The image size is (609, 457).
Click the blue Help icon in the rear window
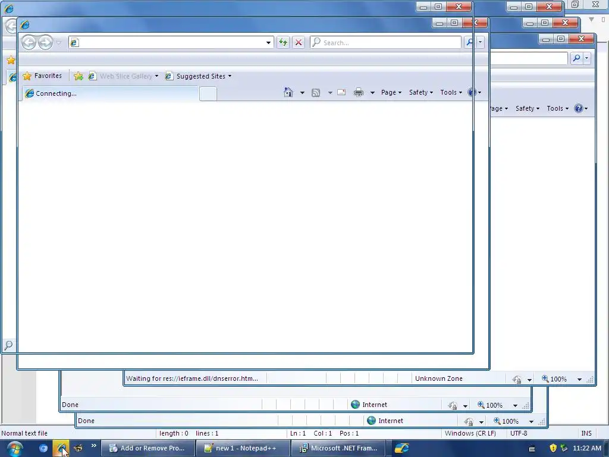click(x=579, y=108)
